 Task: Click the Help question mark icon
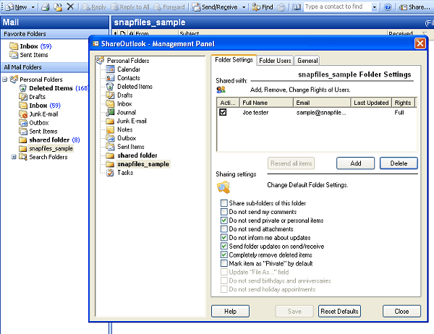(388, 7)
